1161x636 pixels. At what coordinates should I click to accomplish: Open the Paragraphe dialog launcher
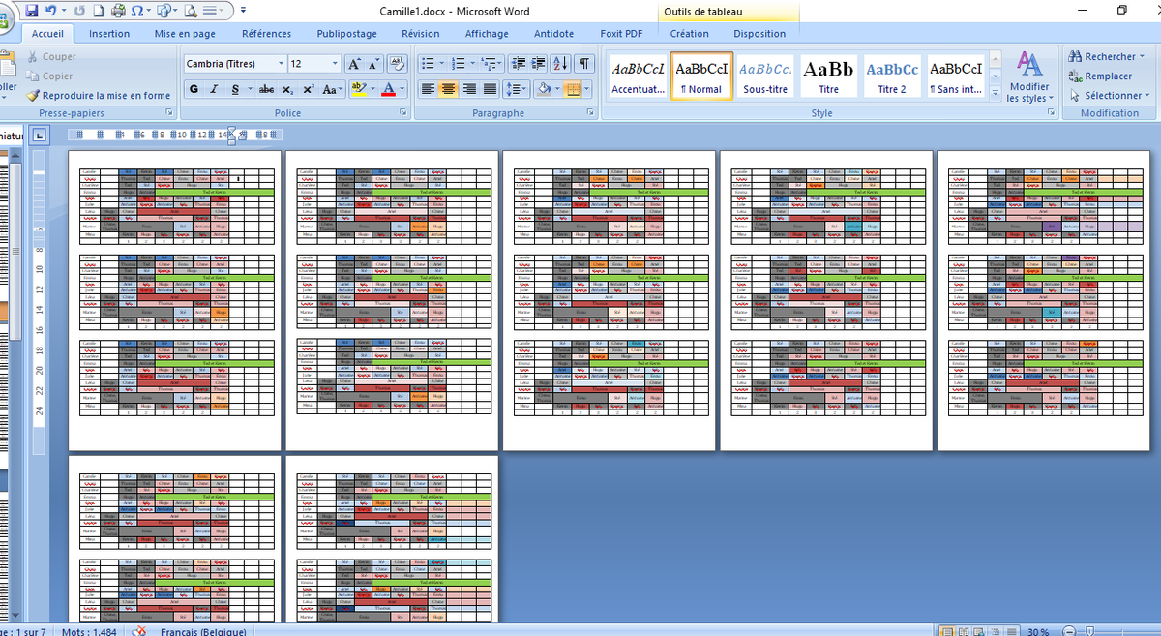point(591,113)
